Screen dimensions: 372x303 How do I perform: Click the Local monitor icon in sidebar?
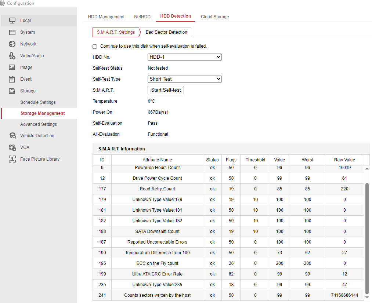(x=12, y=21)
